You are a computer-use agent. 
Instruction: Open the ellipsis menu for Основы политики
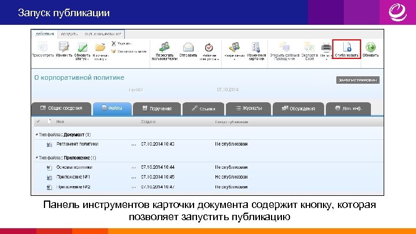[x=133, y=168]
